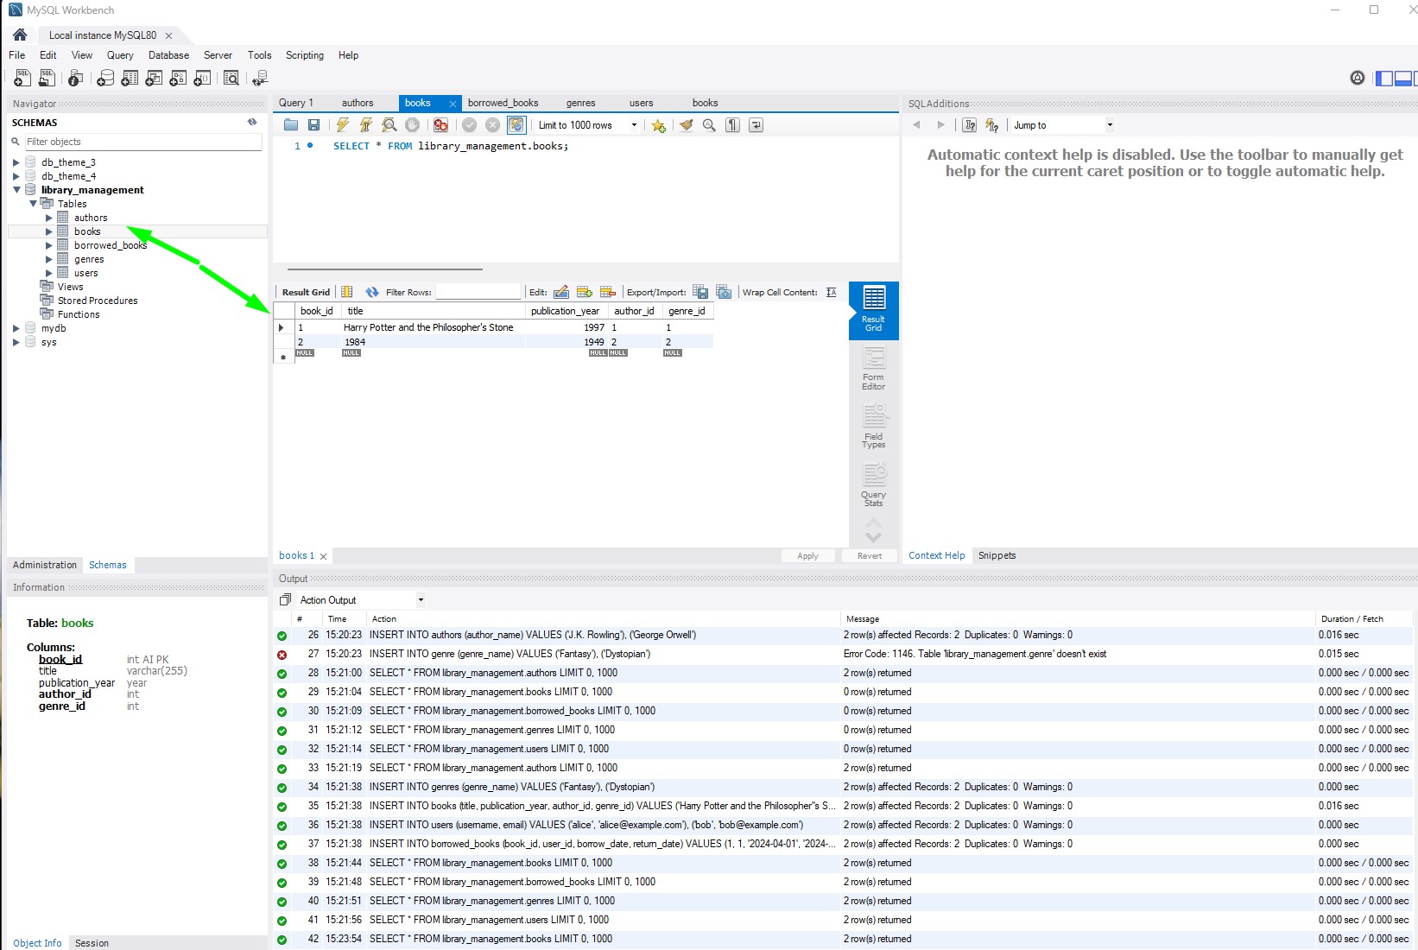Open the Scripting menu

tap(305, 55)
